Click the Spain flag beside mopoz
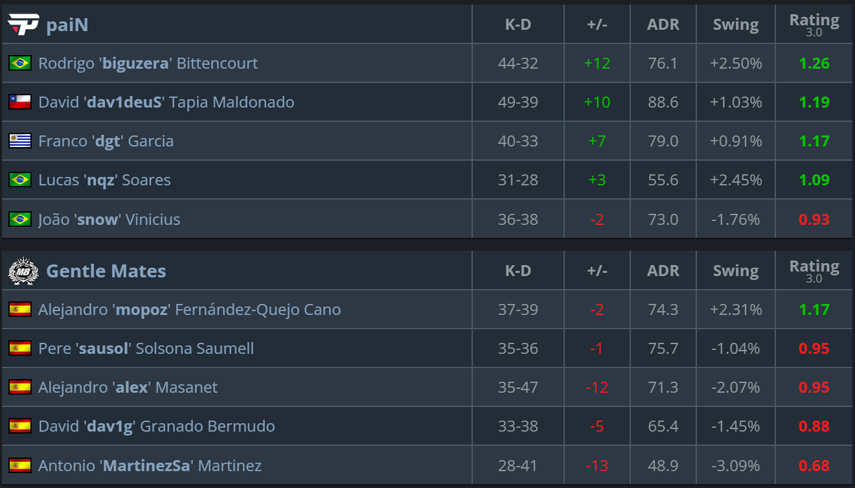 pyautogui.click(x=20, y=309)
